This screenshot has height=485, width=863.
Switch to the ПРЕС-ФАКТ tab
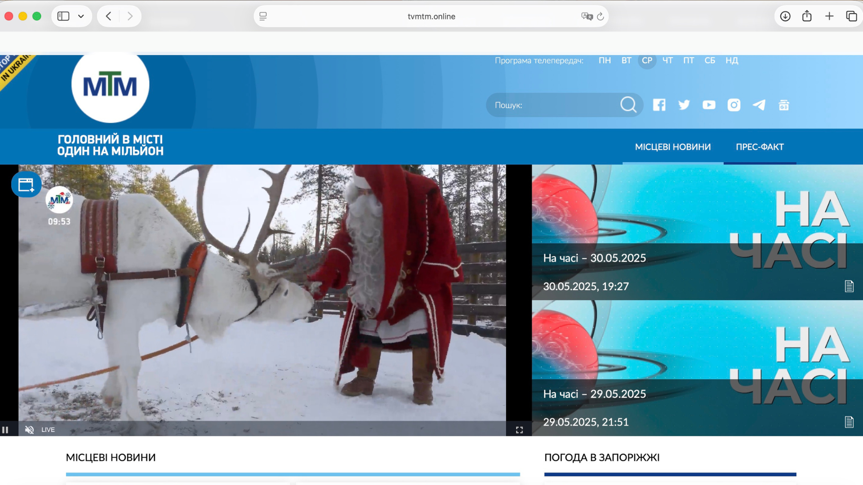760,147
